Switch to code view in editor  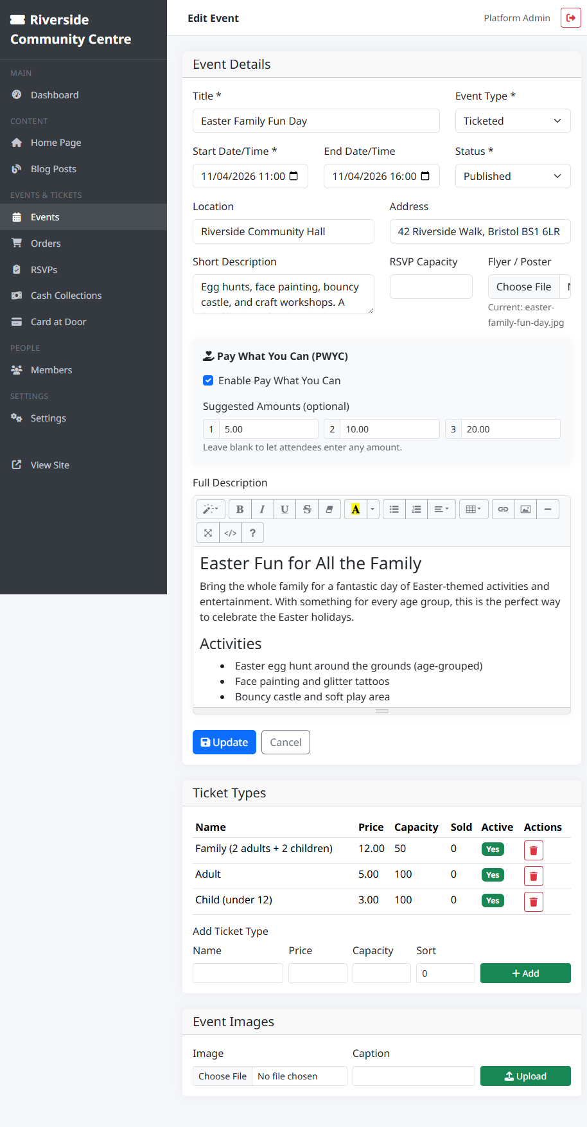pyautogui.click(x=230, y=533)
